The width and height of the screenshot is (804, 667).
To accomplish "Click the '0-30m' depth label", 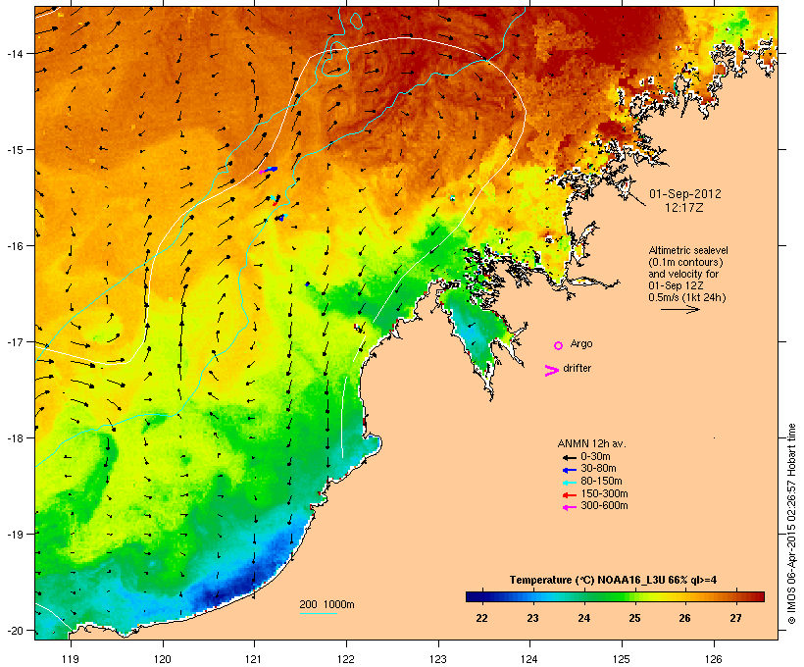I will tap(595, 456).
